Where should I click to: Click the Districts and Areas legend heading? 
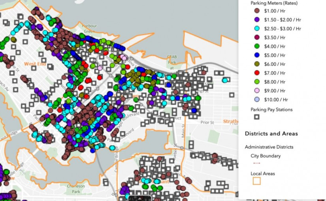(x=271, y=134)
